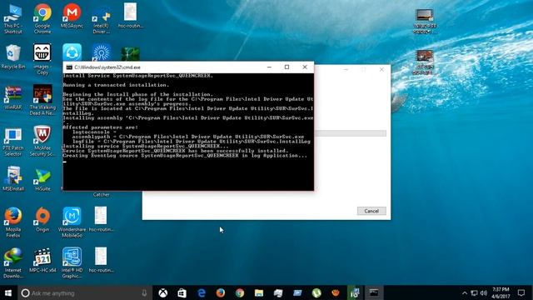Open McAfee Security Scan icon

pyautogui.click(x=42, y=142)
